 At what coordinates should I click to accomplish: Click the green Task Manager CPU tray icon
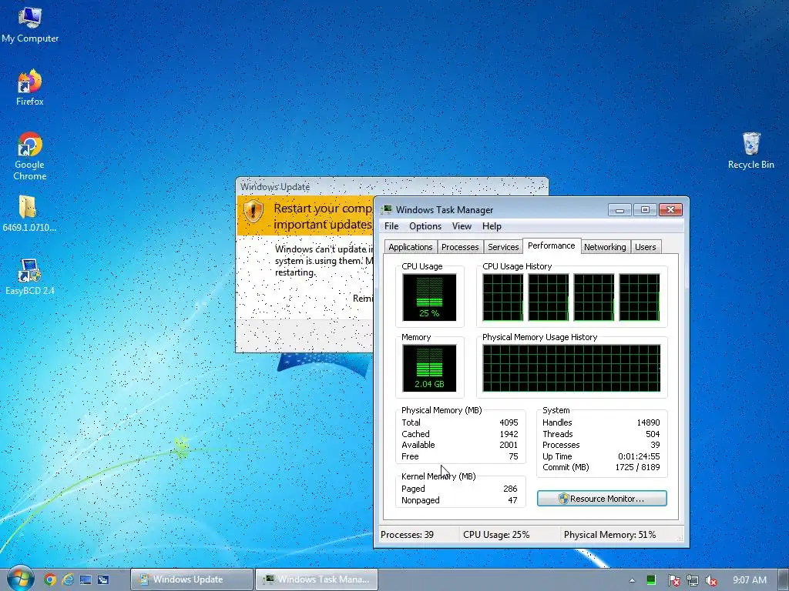651,580
